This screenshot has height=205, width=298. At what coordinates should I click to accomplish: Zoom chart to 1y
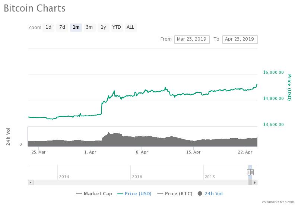click(103, 27)
